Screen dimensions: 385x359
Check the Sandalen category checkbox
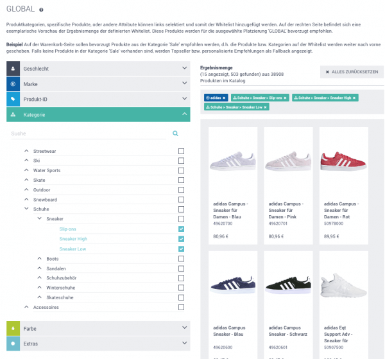[x=181, y=268]
